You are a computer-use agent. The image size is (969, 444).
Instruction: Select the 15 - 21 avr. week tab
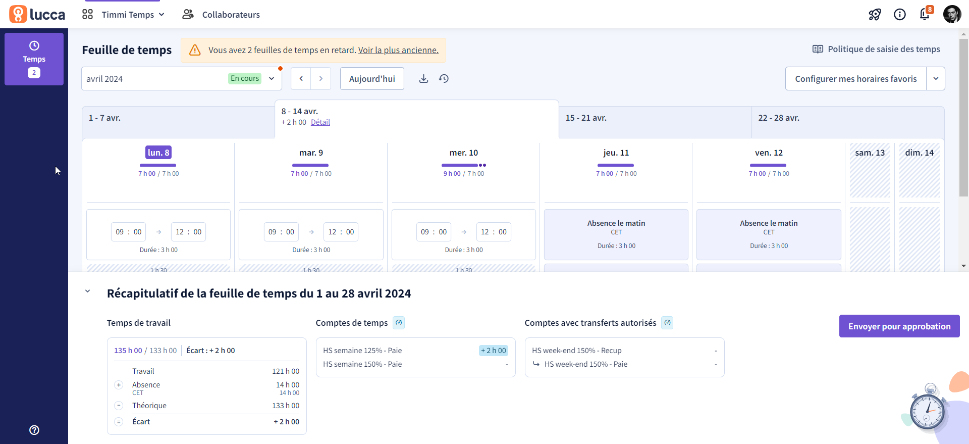pyautogui.click(x=655, y=122)
